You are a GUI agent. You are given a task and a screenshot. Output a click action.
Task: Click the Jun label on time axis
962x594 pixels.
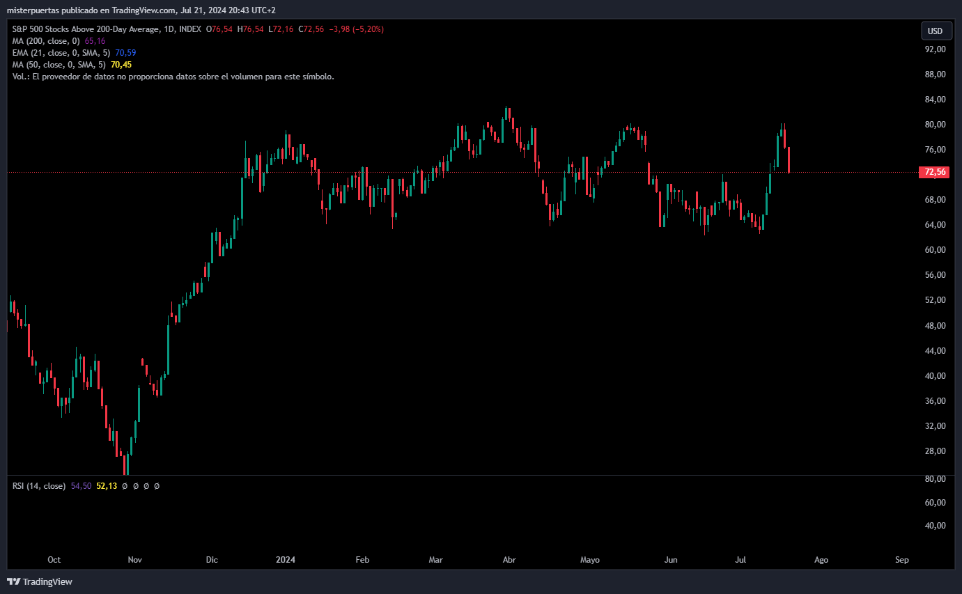[671, 560]
